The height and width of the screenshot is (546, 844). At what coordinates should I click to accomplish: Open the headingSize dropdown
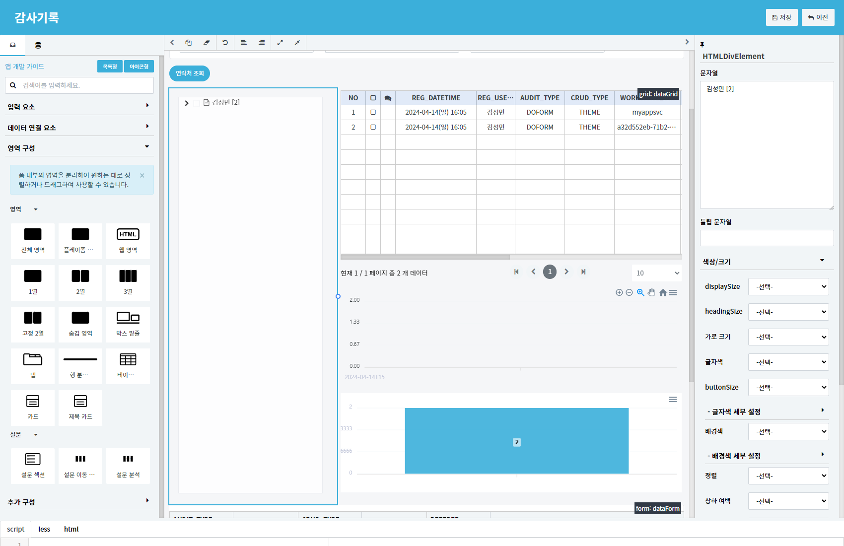pyautogui.click(x=788, y=312)
